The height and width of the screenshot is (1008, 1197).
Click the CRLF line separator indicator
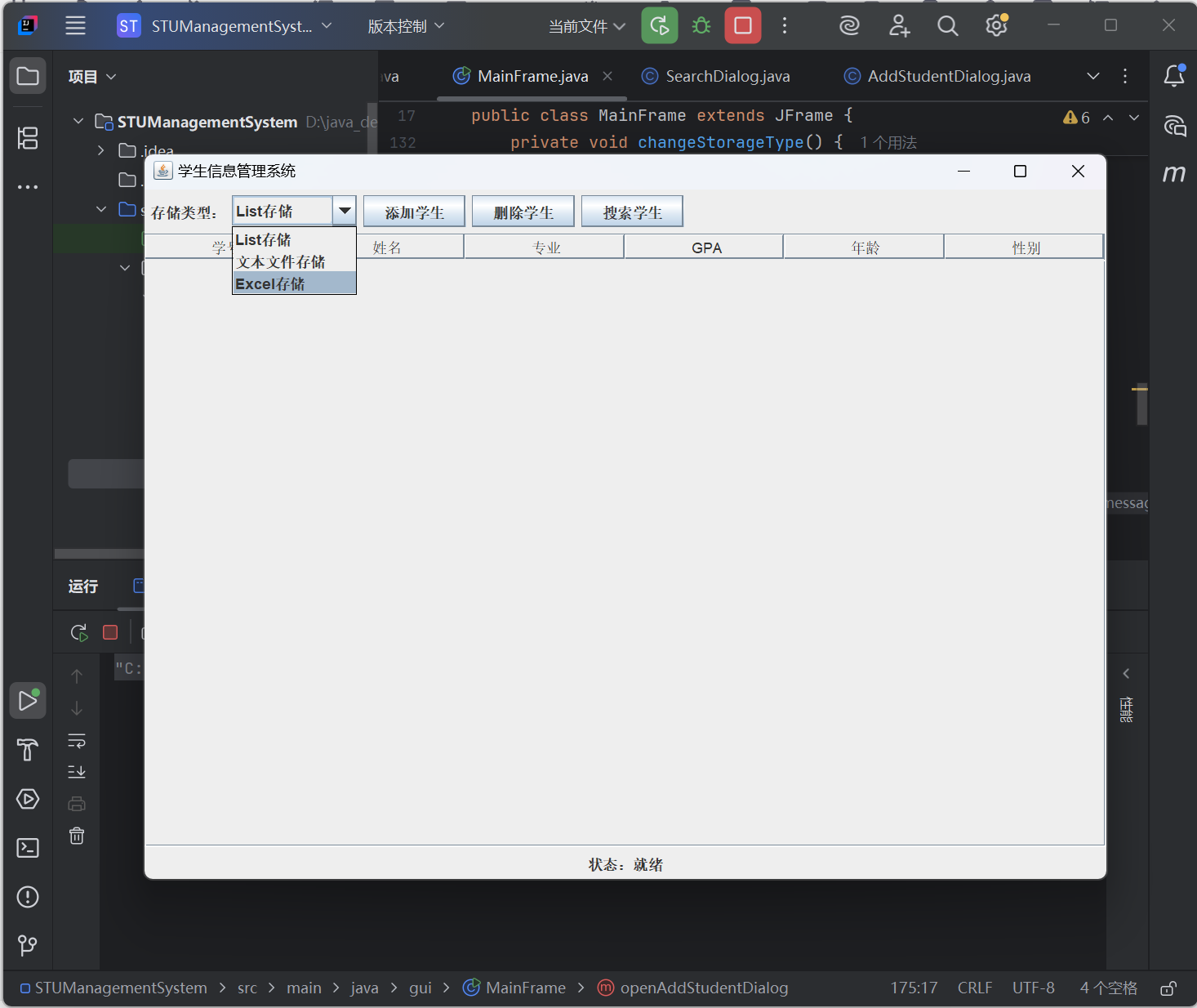pyautogui.click(x=975, y=988)
